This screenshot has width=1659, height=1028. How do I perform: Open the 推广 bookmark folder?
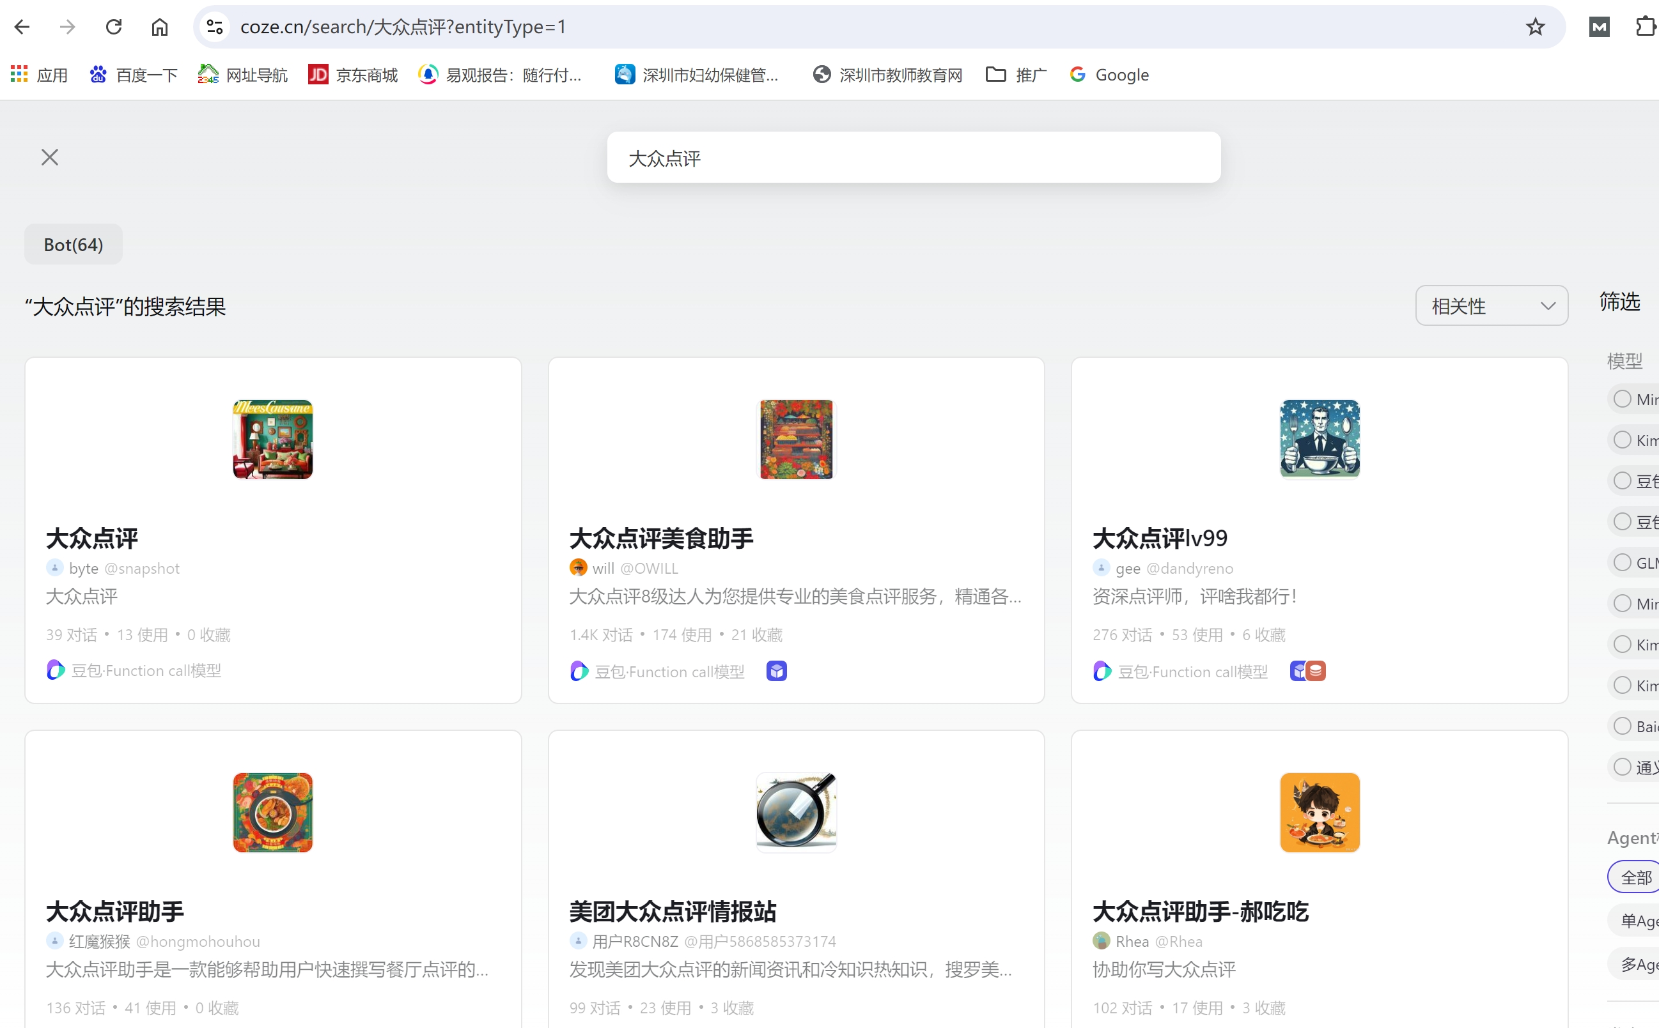pyautogui.click(x=1016, y=75)
